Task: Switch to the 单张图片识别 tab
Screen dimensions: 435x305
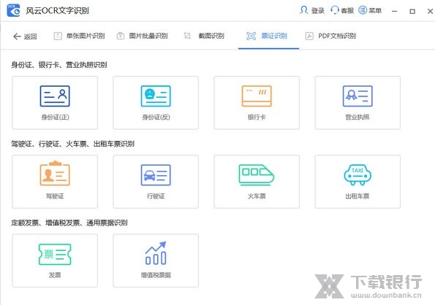Action: point(80,36)
